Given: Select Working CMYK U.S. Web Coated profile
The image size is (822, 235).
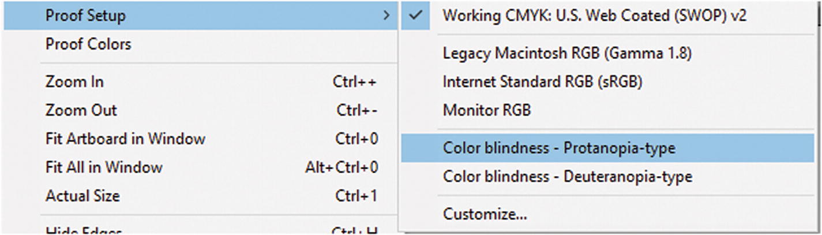Looking at the screenshot, I should coord(594,16).
